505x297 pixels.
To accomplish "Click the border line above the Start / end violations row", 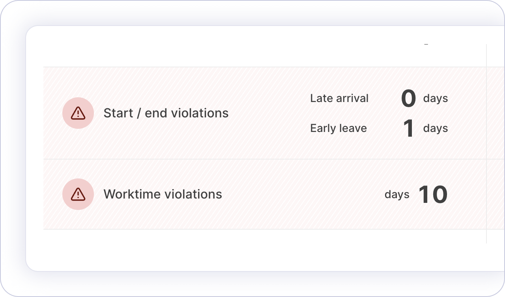I will pyautogui.click(x=237, y=67).
